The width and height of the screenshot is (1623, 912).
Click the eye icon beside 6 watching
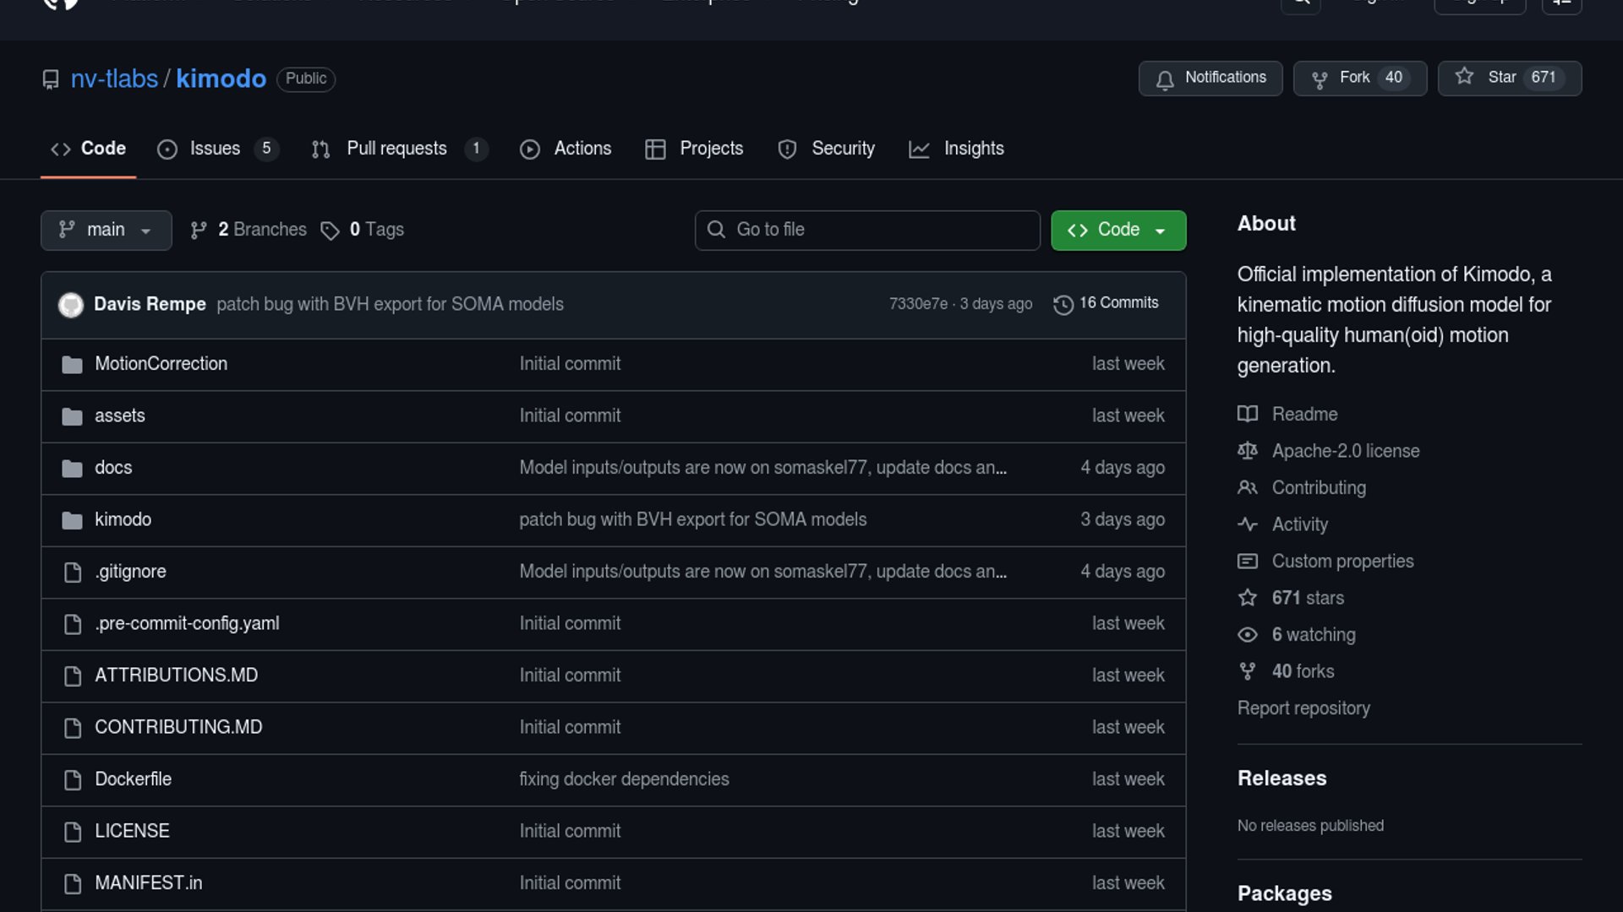pyautogui.click(x=1247, y=635)
